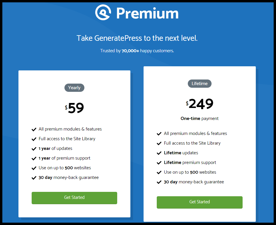Image resolution: width=276 pixels, height=225 pixels.
Task: Click "Take GeneratePress to the next level" tagline
Action: click(137, 38)
